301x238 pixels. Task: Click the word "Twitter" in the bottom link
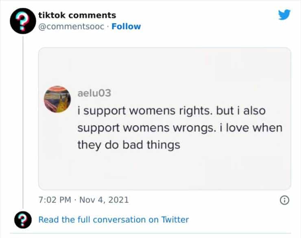(x=175, y=220)
